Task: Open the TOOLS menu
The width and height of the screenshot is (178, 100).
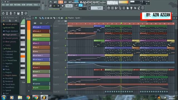Action: (36, 5)
